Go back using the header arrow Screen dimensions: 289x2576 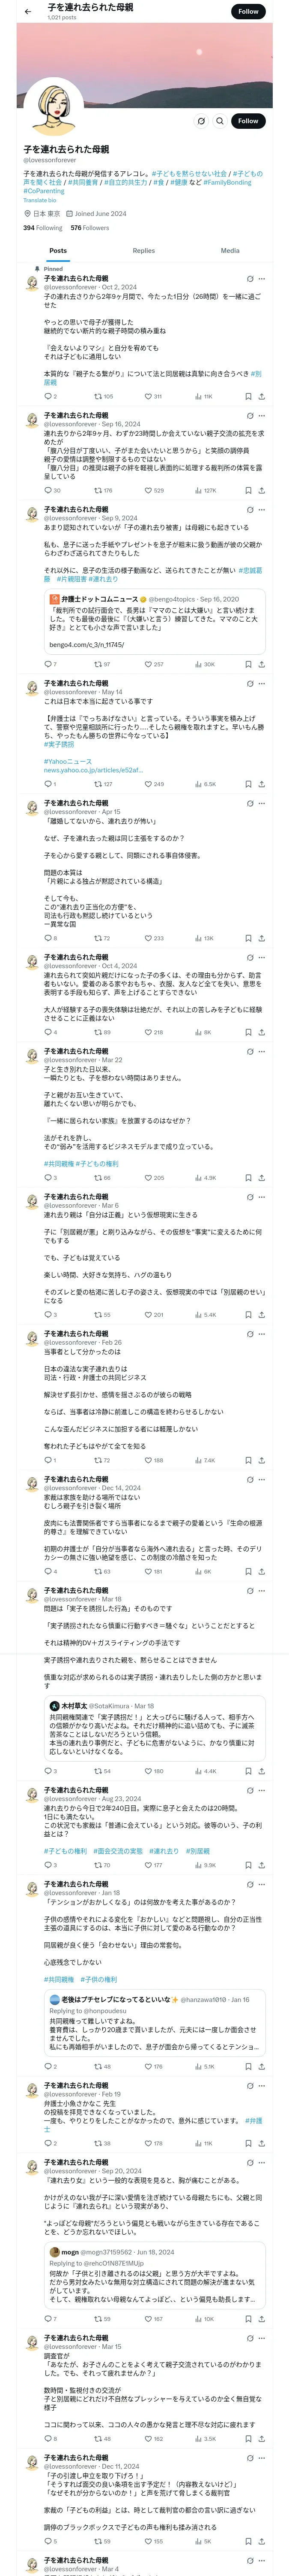pos(28,11)
